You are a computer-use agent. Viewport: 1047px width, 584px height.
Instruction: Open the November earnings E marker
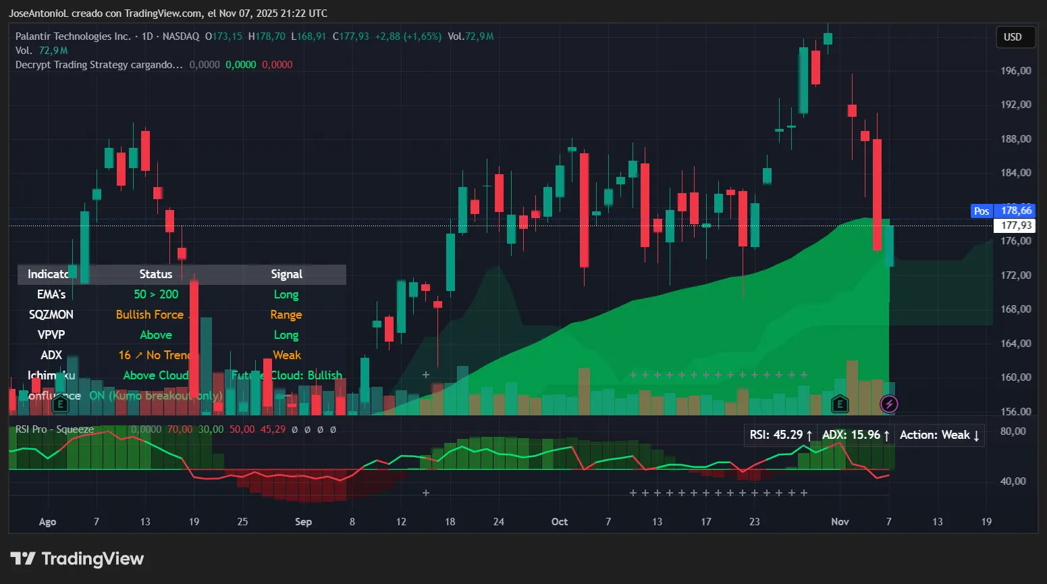pos(839,404)
